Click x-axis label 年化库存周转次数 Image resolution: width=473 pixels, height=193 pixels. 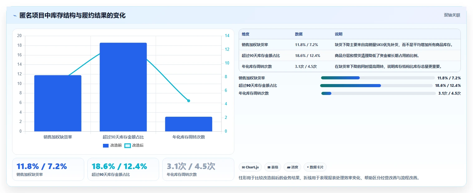coord(189,137)
